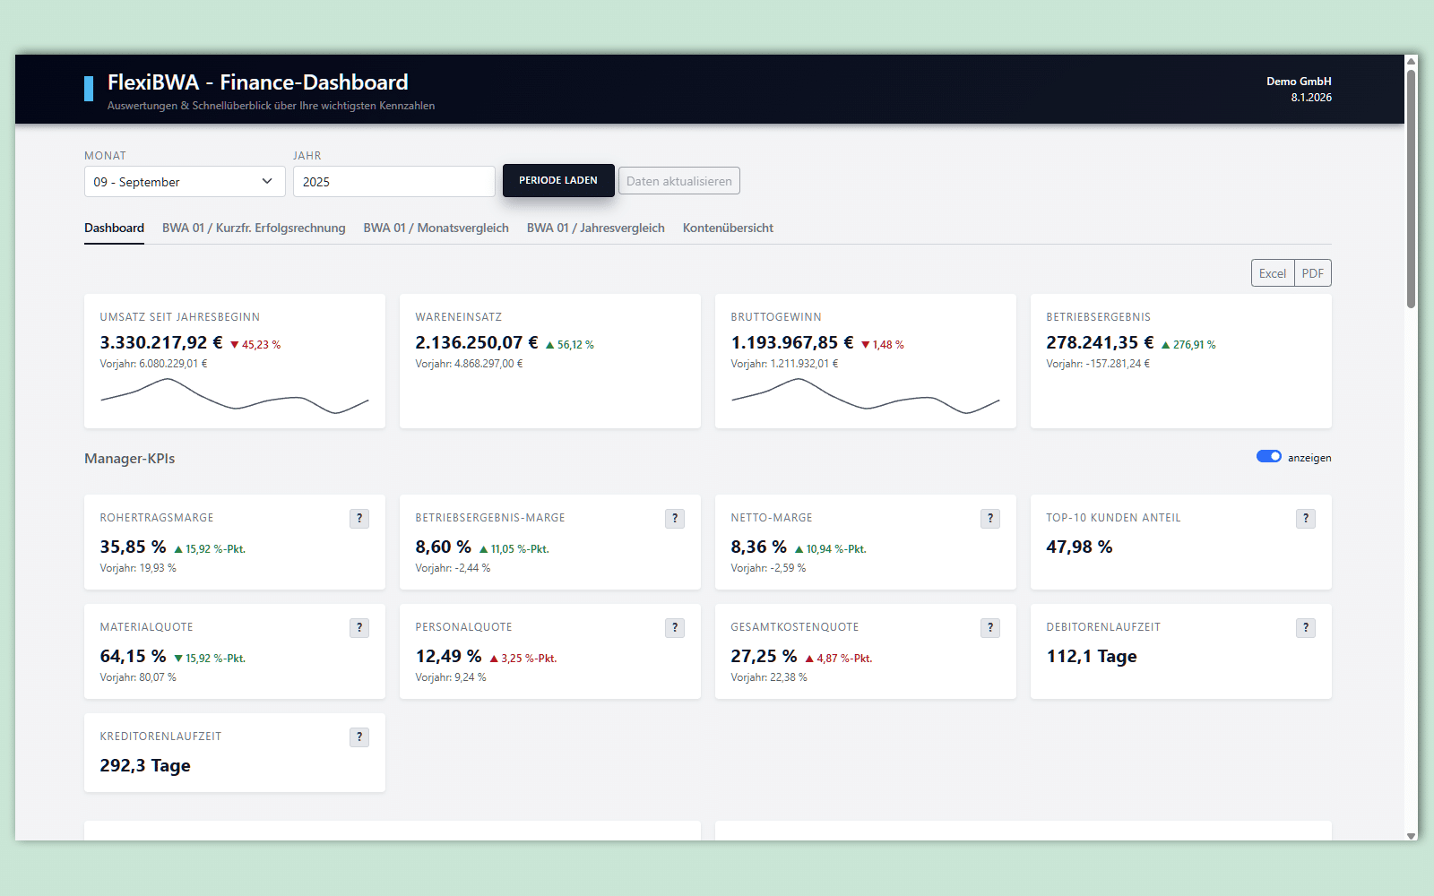Open Personalquote info icon
This screenshot has height=896, width=1434.
[675, 628]
